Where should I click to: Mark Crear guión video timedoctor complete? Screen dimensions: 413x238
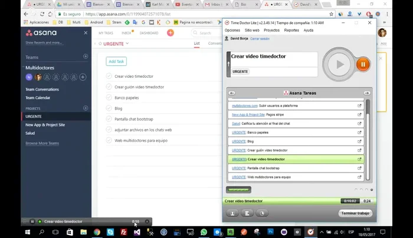[109, 87]
